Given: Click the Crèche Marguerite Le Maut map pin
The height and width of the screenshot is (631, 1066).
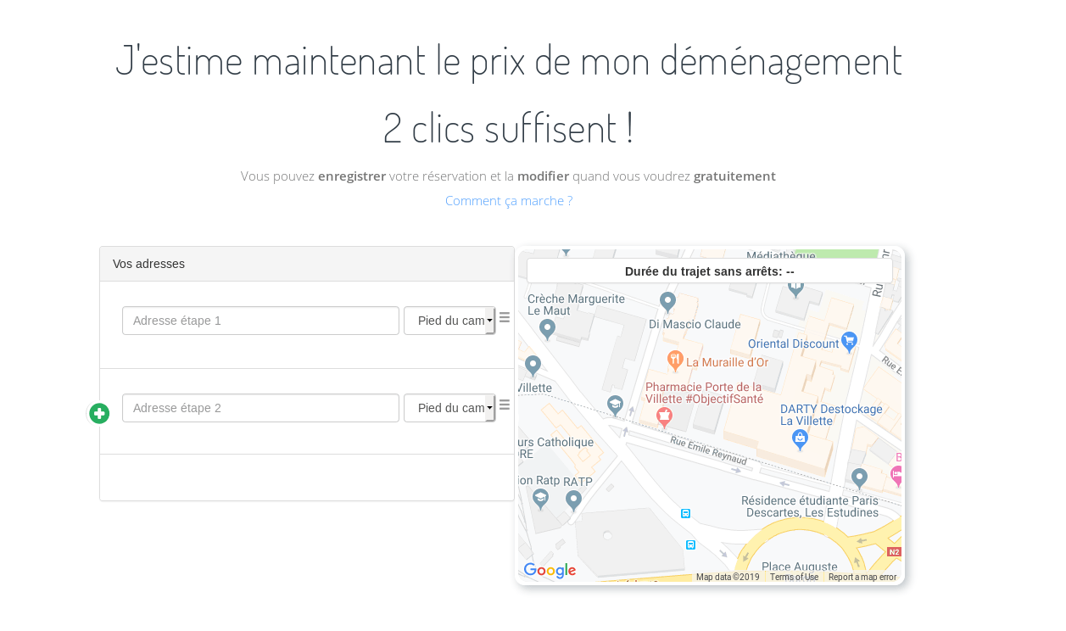Looking at the screenshot, I should (547, 328).
